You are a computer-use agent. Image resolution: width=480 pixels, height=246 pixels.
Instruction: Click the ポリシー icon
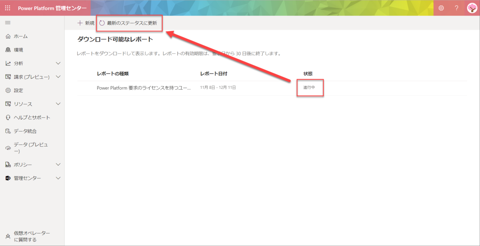(x=8, y=165)
